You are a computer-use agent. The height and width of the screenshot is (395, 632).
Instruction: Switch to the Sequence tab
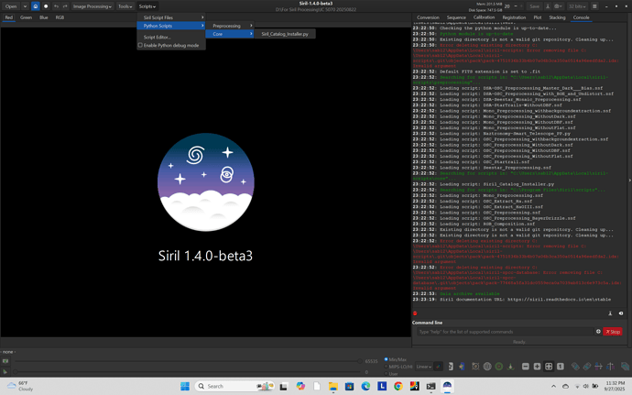(x=456, y=17)
